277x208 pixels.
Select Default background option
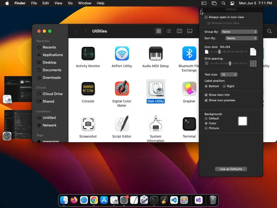206,118
